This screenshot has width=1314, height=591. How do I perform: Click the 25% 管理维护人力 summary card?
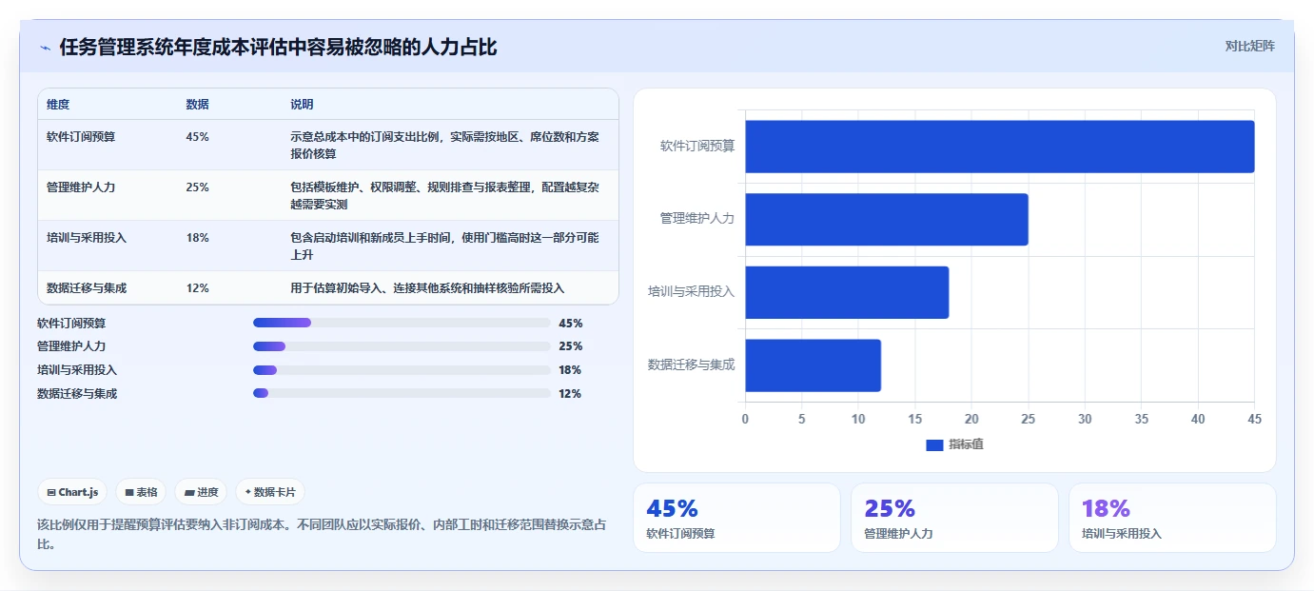click(954, 518)
